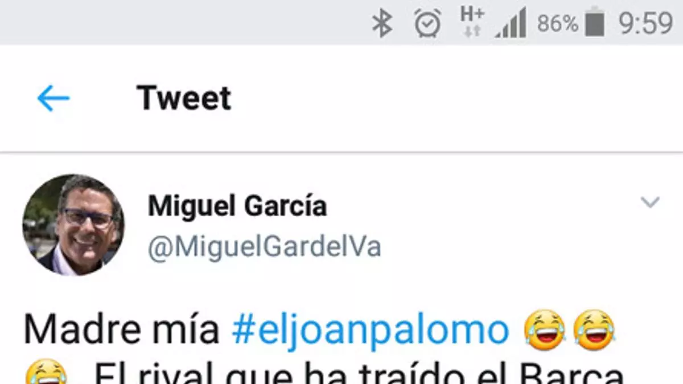
Task: Open the #eljoanpalomo hashtag
Action: (370, 331)
